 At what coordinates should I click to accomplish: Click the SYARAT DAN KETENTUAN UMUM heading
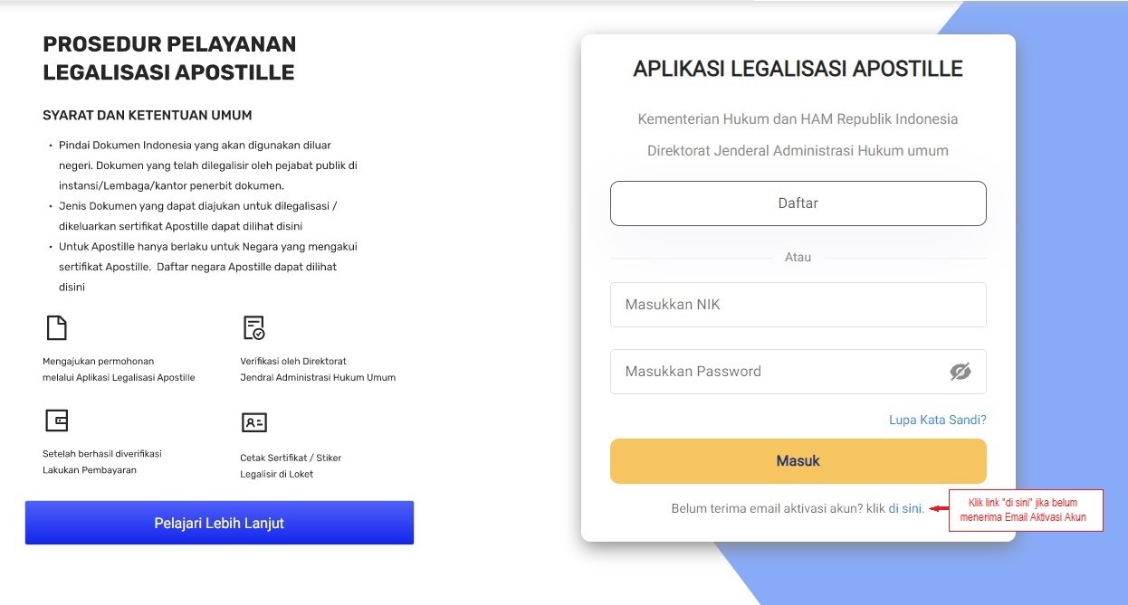(147, 115)
